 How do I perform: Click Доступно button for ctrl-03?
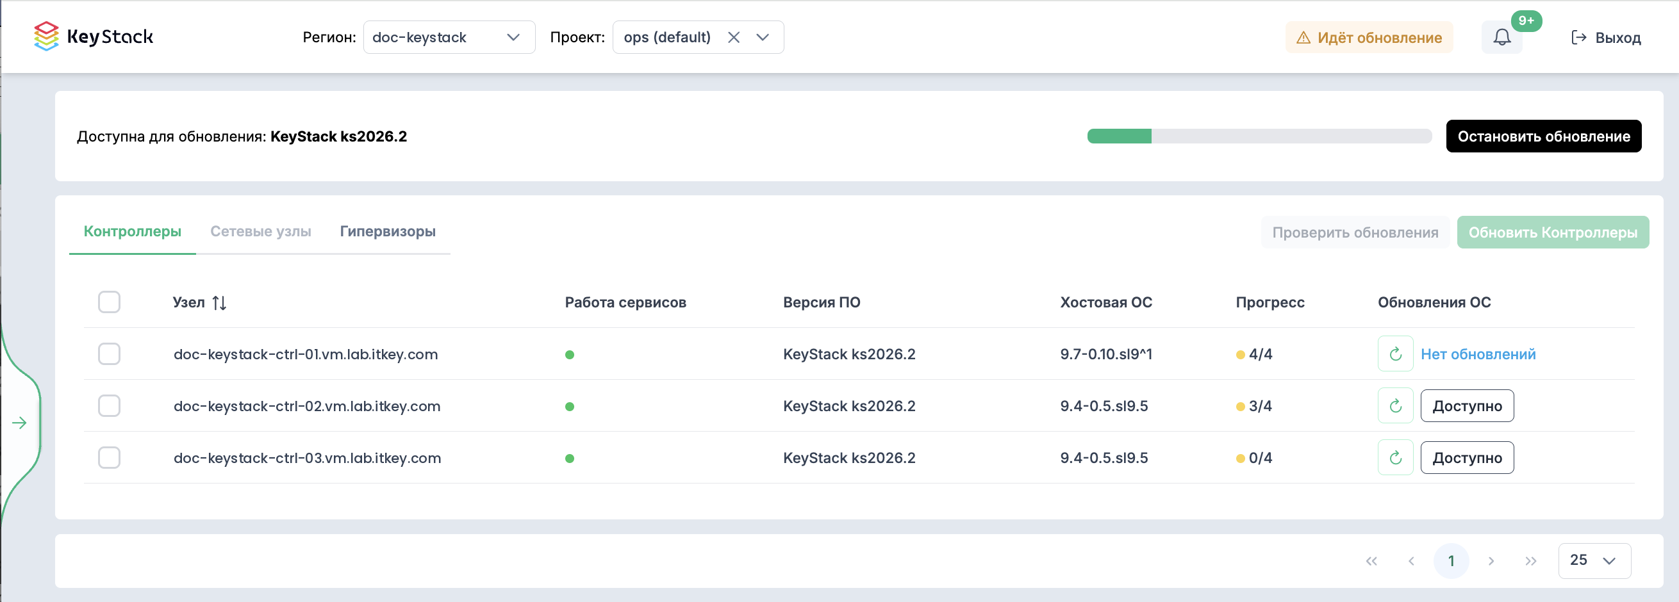[x=1467, y=458]
